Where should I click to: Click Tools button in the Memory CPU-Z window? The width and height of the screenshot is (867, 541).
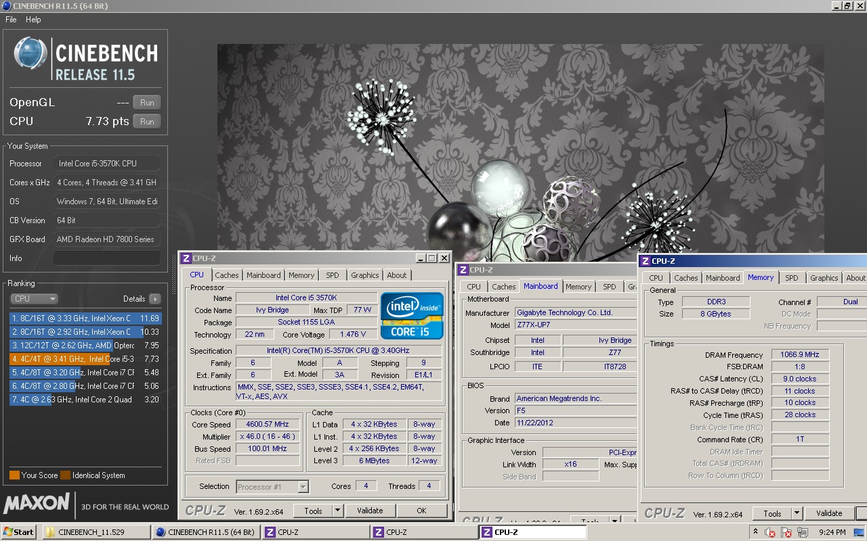point(772,514)
